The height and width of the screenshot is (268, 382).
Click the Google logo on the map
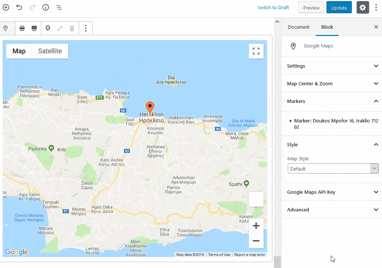coord(16,252)
